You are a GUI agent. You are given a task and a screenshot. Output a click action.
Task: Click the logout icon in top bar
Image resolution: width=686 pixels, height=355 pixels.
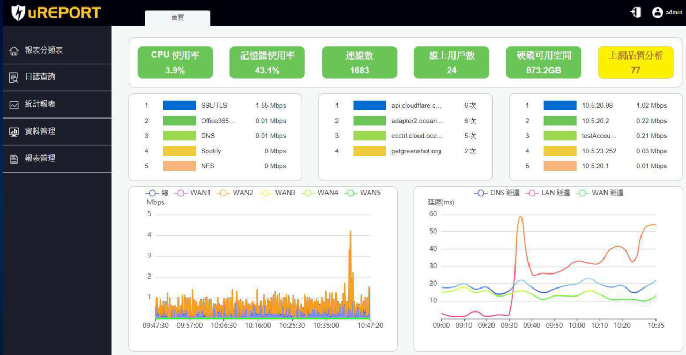pos(636,12)
